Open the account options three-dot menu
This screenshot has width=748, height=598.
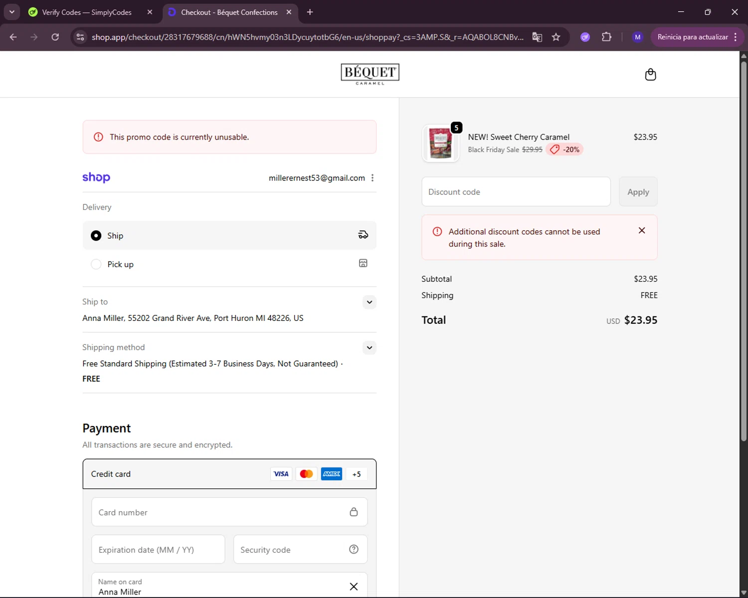tap(373, 178)
